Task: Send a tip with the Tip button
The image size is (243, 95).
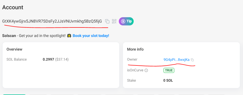Action: (126, 21)
